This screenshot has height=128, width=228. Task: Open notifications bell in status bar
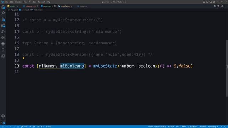point(225,127)
